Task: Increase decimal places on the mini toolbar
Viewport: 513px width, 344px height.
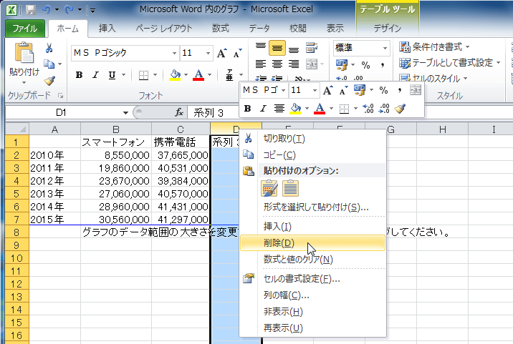Action: [x=368, y=109]
